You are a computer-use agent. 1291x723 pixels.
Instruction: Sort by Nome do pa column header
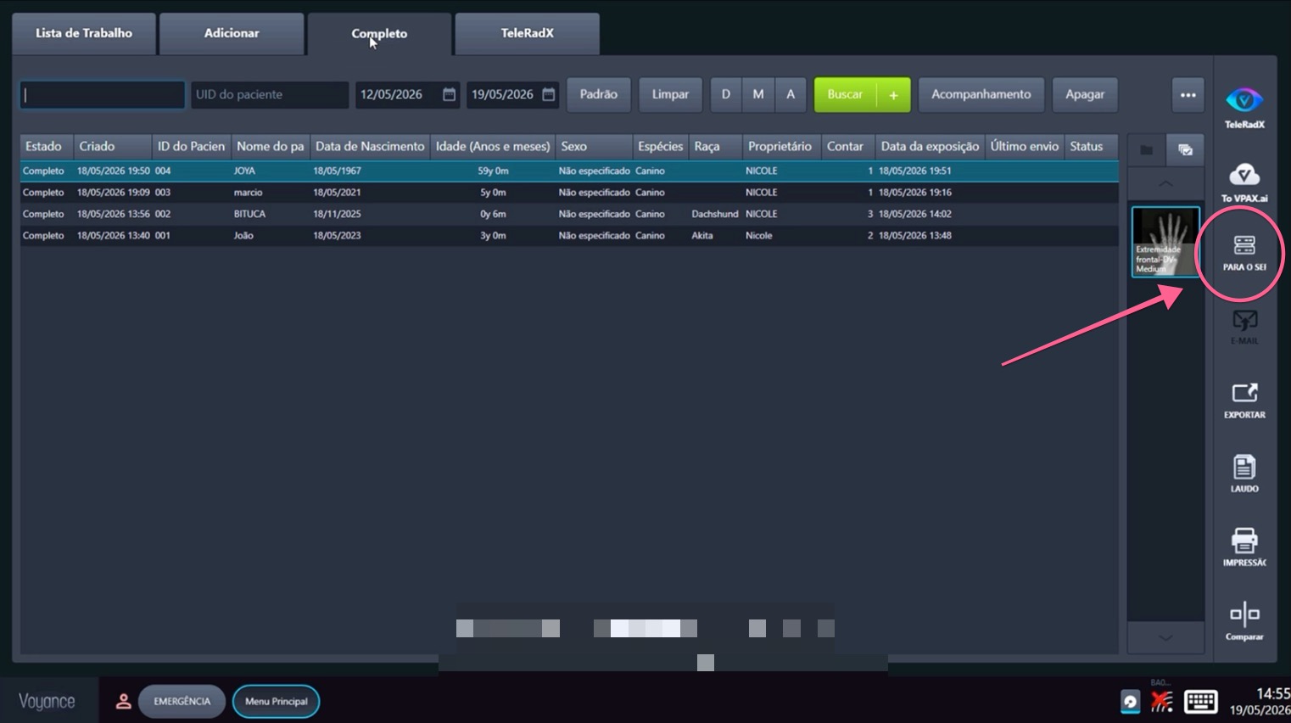click(271, 147)
